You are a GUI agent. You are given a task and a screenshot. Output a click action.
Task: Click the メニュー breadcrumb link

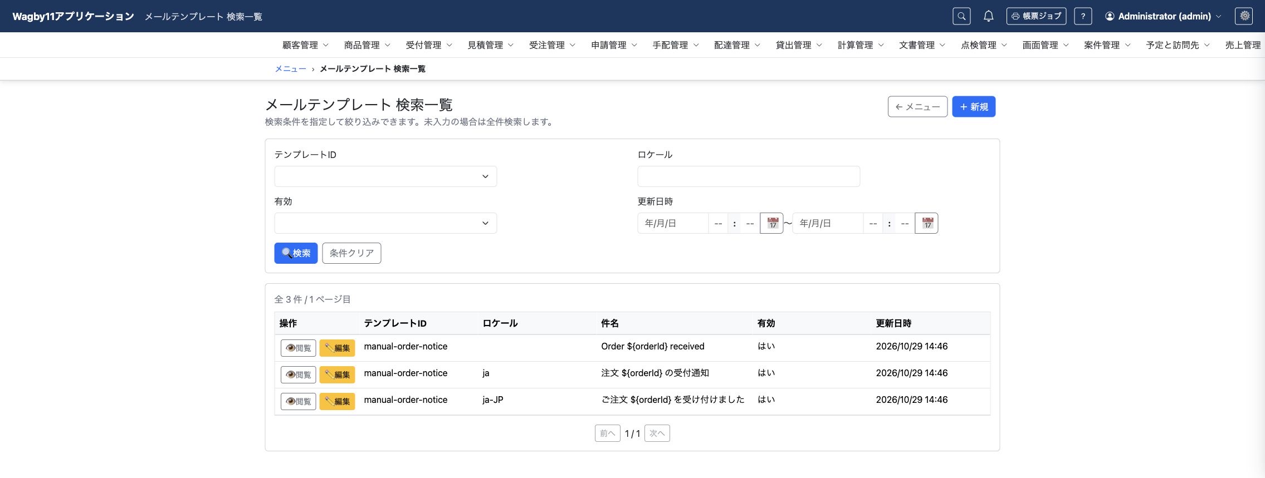click(x=291, y=69)
